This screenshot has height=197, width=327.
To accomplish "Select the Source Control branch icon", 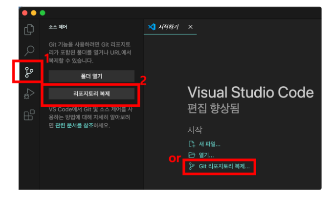I will click(x=29, y=72).
